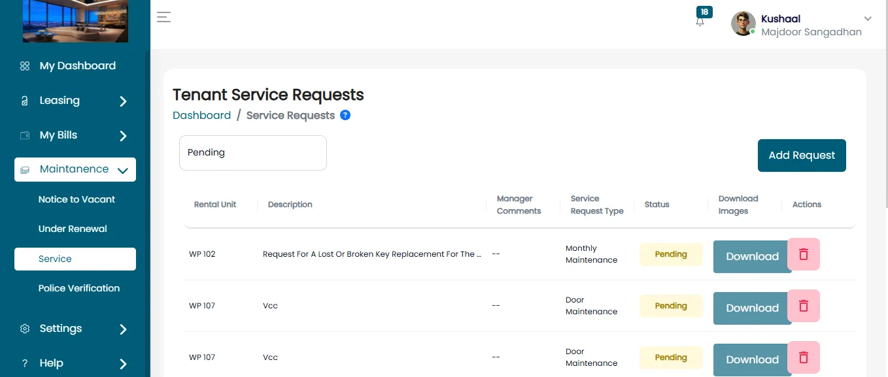The width and height of the screenshot is (888, 377).
Task: Expand the My Bills submenu arrow
Action: [x=123, y=136]
